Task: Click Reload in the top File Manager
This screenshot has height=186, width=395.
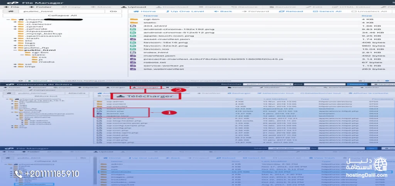Action: coord(292,11)
